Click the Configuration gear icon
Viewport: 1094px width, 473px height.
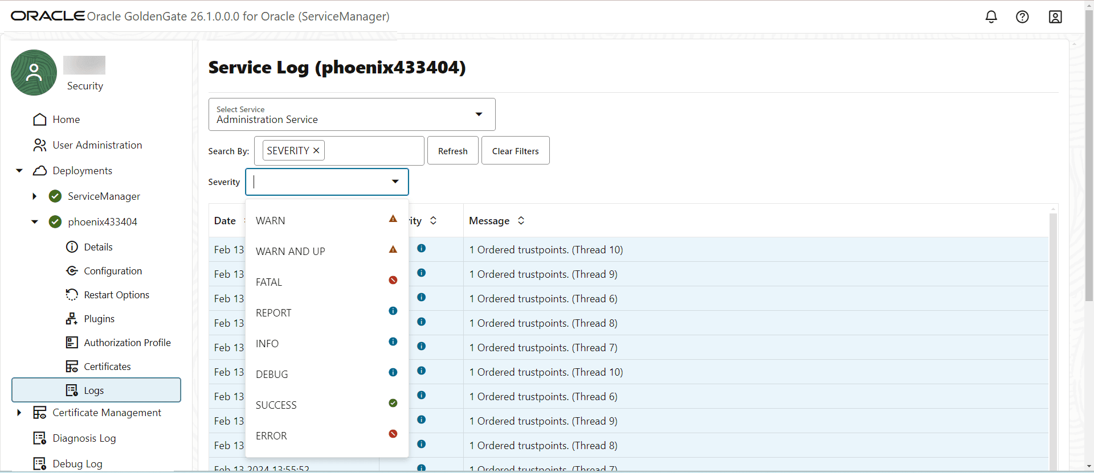[72, 271]
